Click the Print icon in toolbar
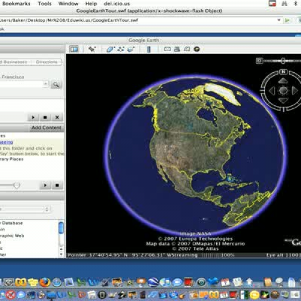The height and width of the screenshot is (301, 301). (x=177, y=49)
